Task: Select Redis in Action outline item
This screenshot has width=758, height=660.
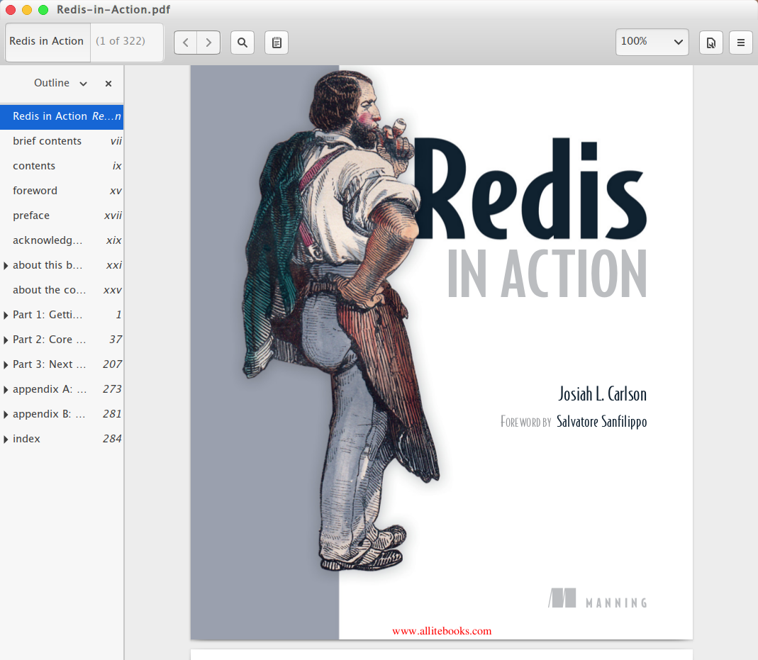Action: click(x=62, y=116)
